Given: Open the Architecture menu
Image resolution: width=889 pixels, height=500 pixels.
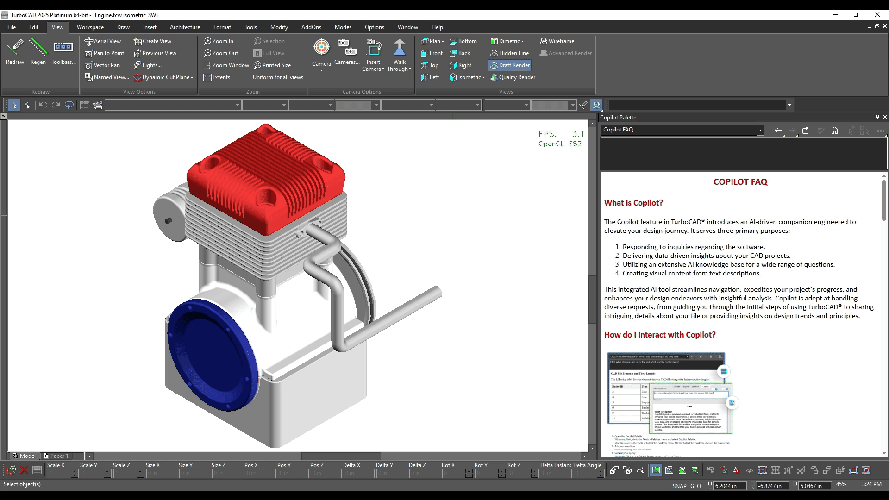Looking at the screenshot, I should tap(185, 27).
